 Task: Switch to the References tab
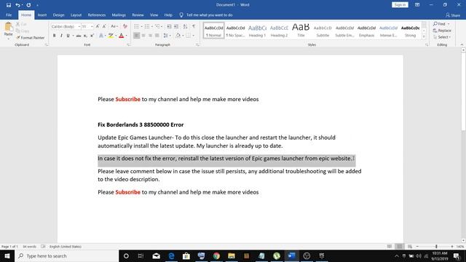click(x=97, y=15)
